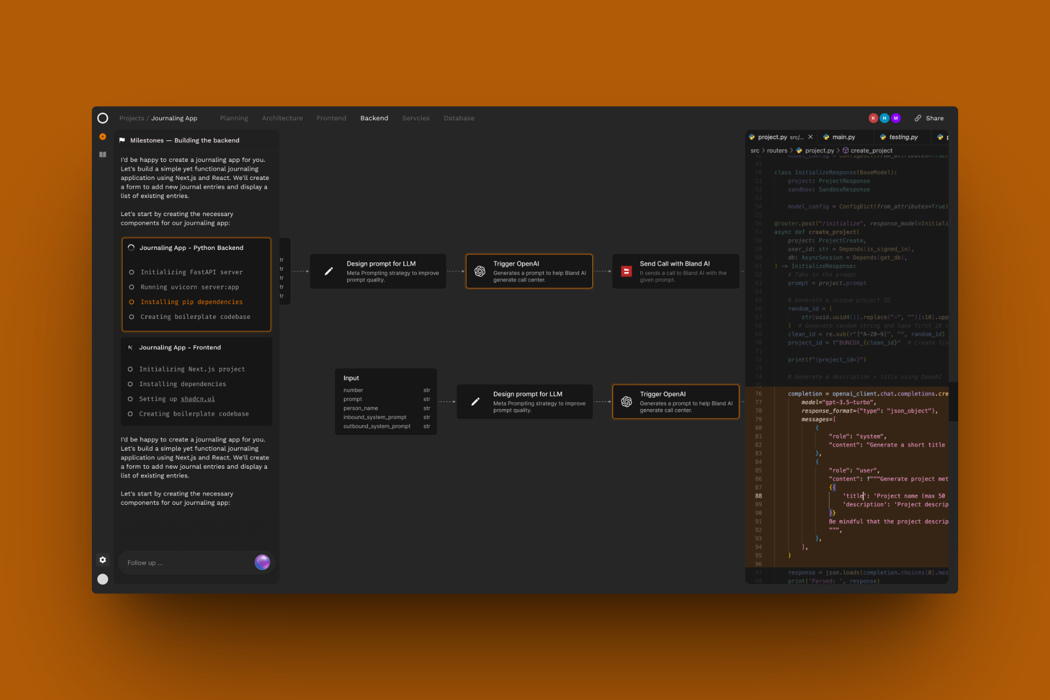Click 'Milestones — Building the backend' header
This screenshot has height=700, width=1050.
(x=185, y=141)
